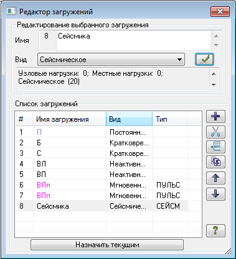This screenshot has width=236, height=259.
Task: Move the selected load case up with the arrow
Action: coord(215,178)
